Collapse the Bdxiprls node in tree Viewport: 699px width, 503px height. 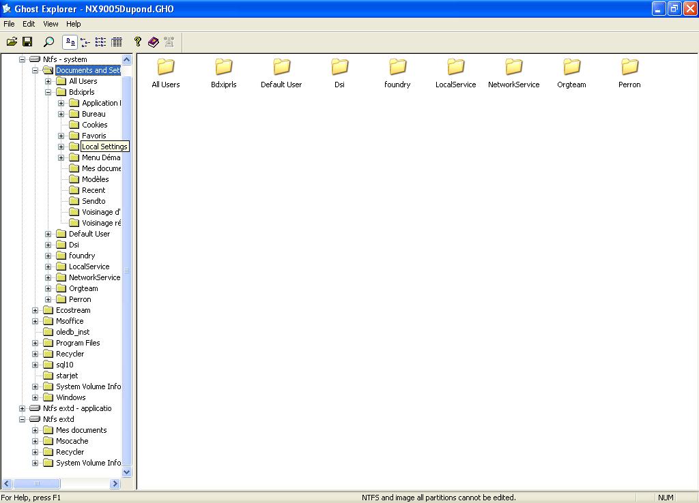coord(48,92)
